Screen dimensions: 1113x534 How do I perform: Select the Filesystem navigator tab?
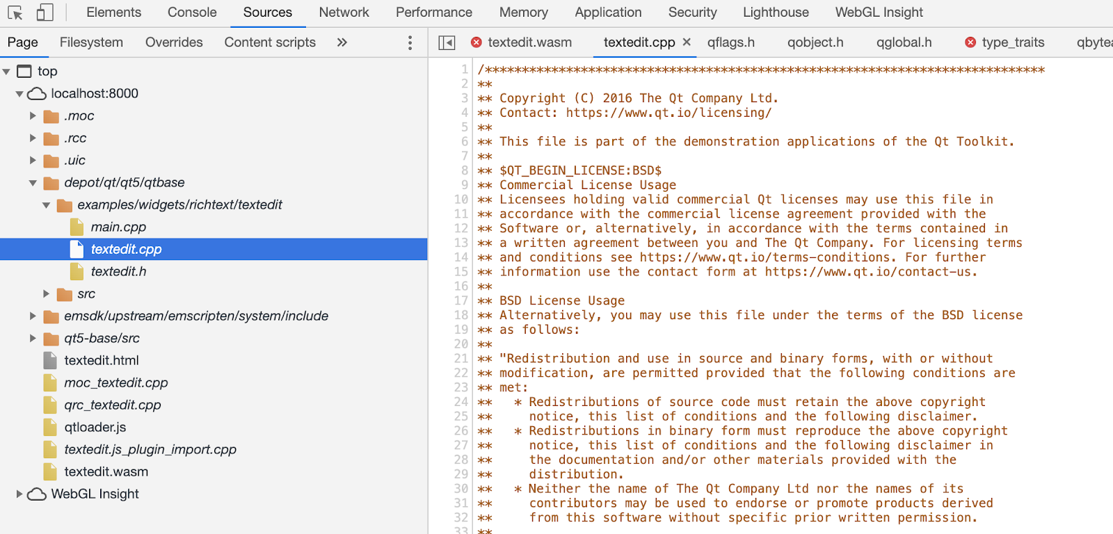(x=91, y=42)
